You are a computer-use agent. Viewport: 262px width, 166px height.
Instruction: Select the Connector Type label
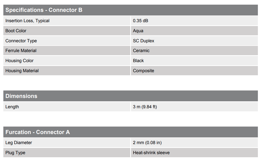pos(21,41)
